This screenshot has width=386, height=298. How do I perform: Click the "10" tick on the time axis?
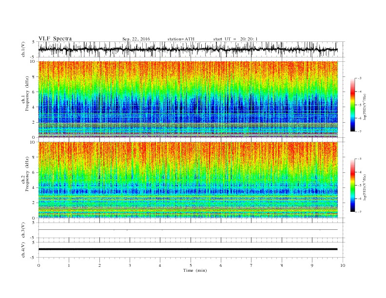click(343, 265)
